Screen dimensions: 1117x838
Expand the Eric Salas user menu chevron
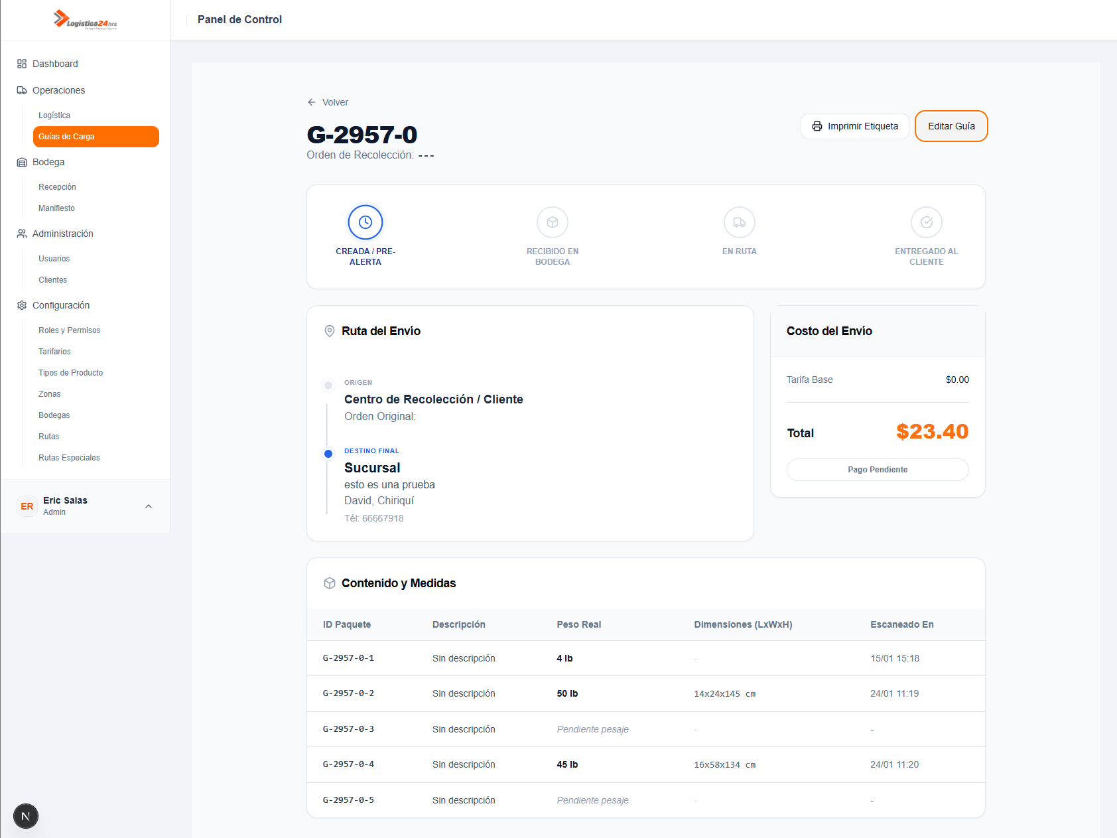click(x=149, y=506)
